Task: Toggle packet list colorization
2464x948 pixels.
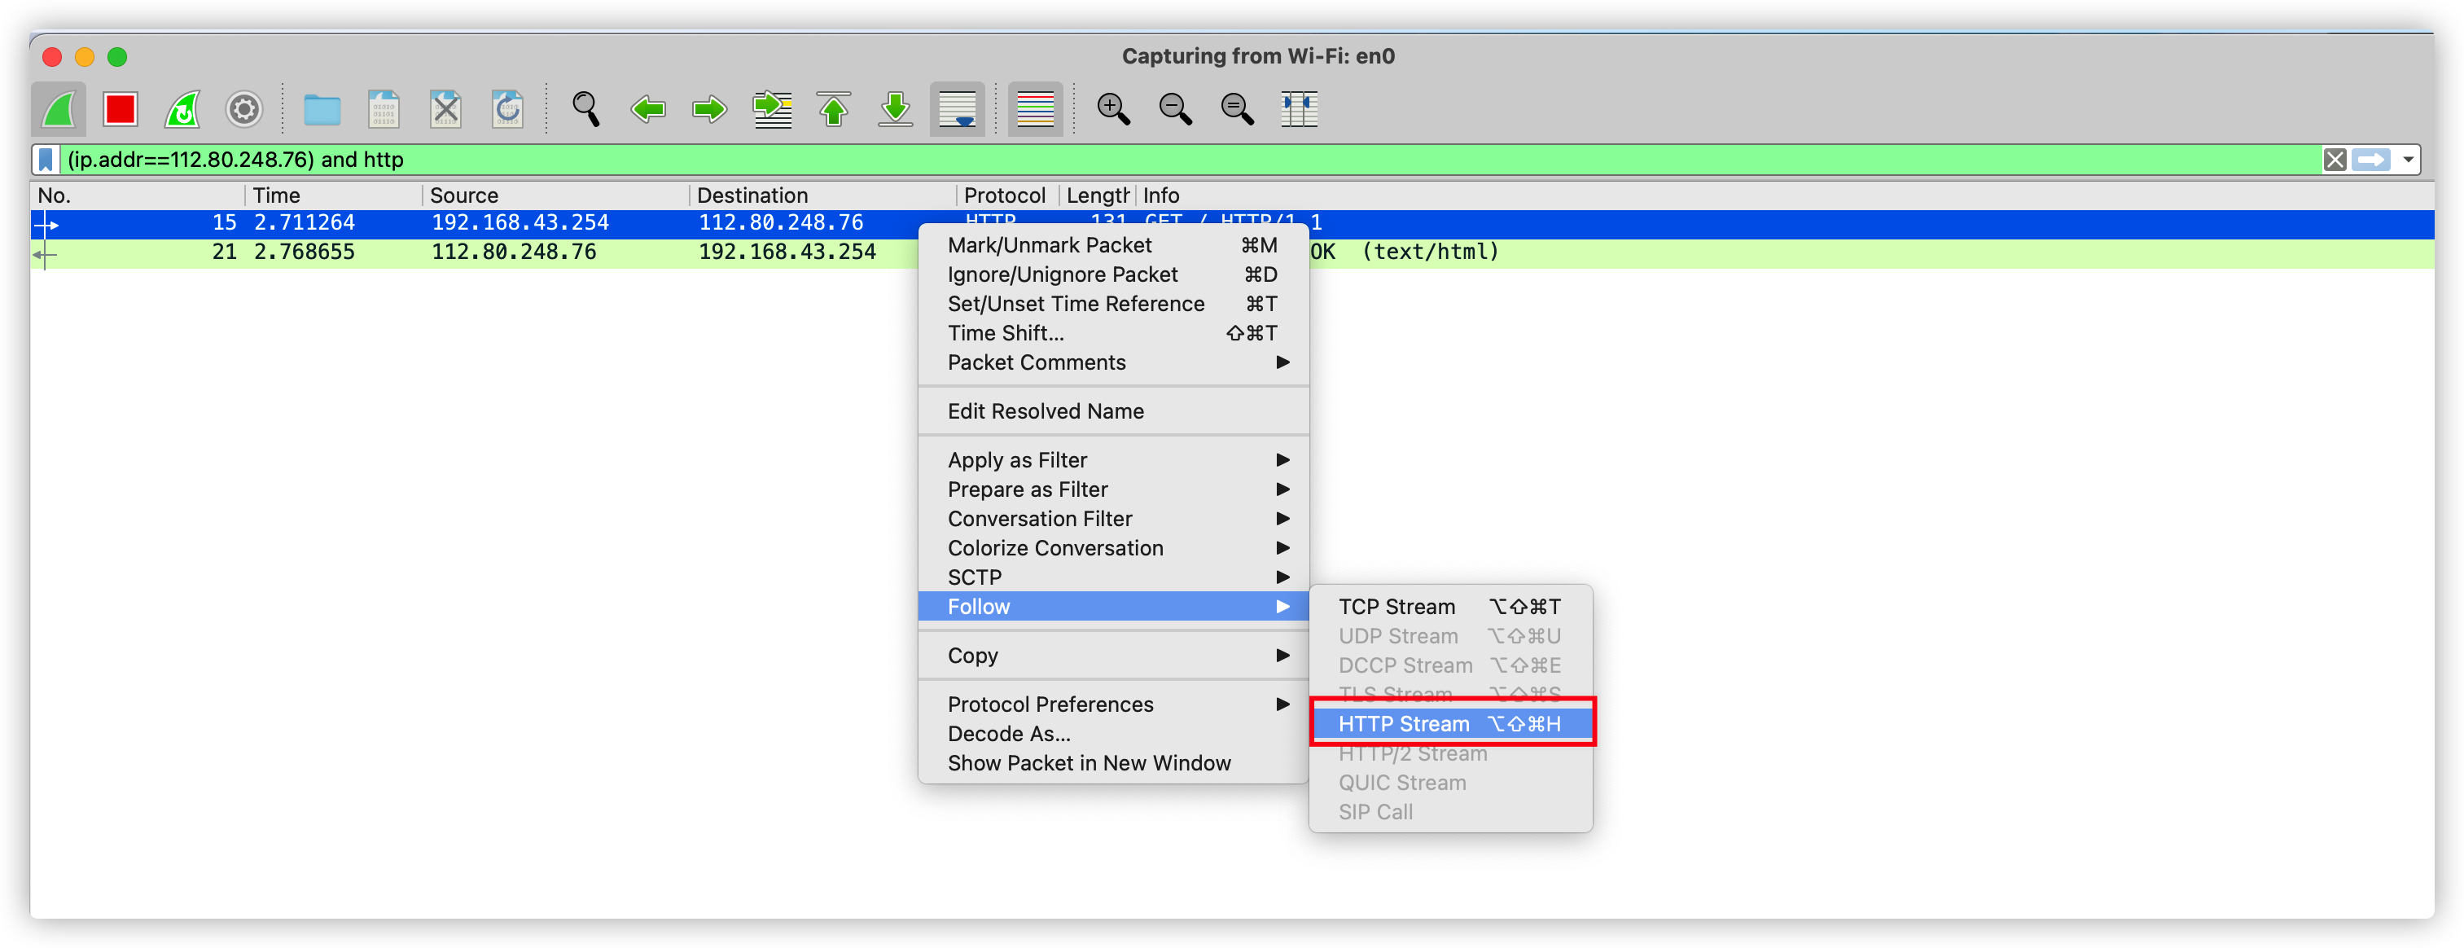Action: click(x=1035, y=109)
